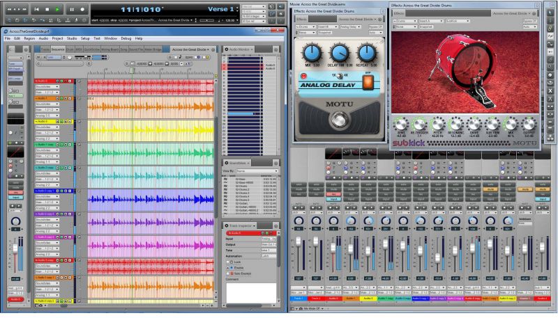This screenshot has height=318, width=558.
Task: Select the scissors tool in the tool palette
Action: tap(550, 99)
